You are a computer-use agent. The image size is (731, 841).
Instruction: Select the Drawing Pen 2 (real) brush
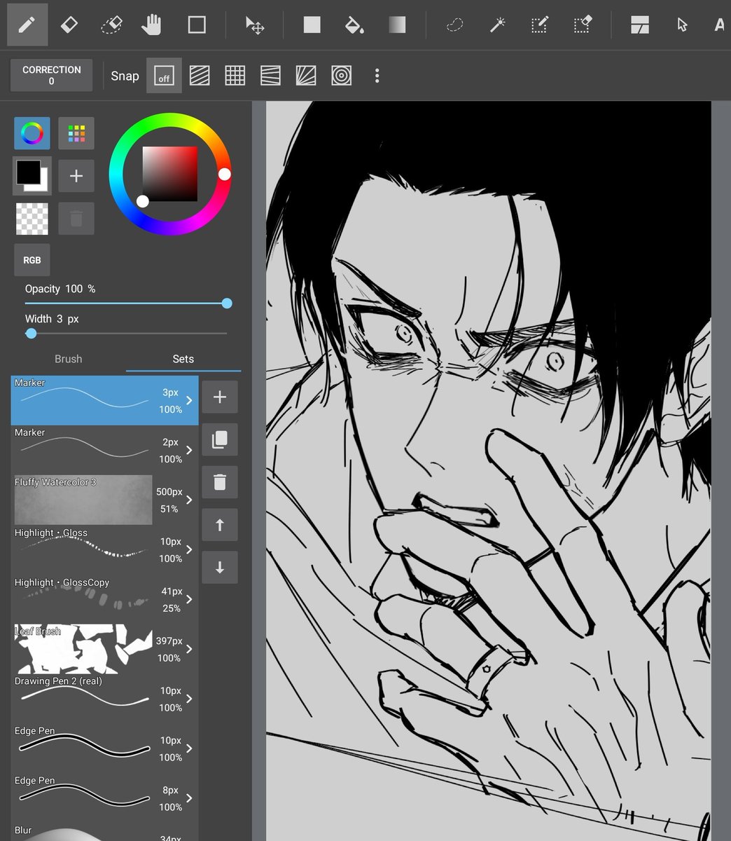tap(104, 699)
